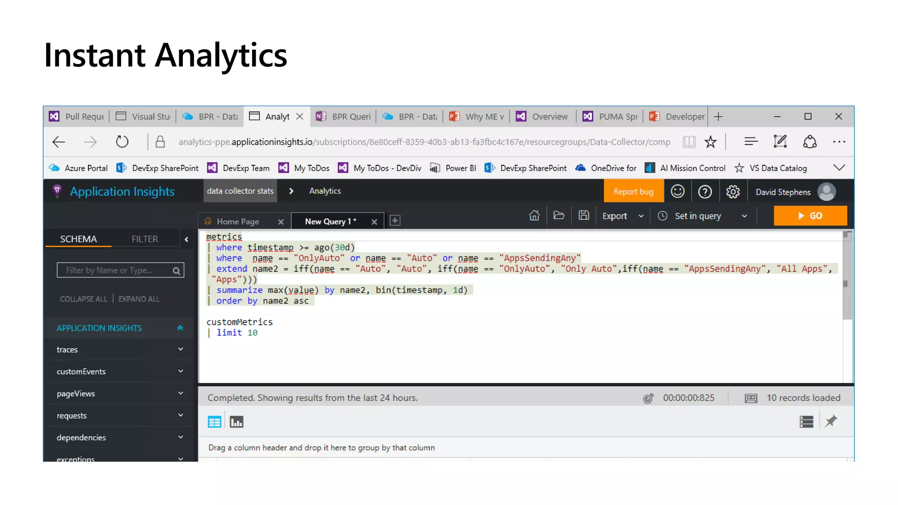Refresh the page with the reload icon
This screenshot has height=505, width=898.
tap(122, 142)
